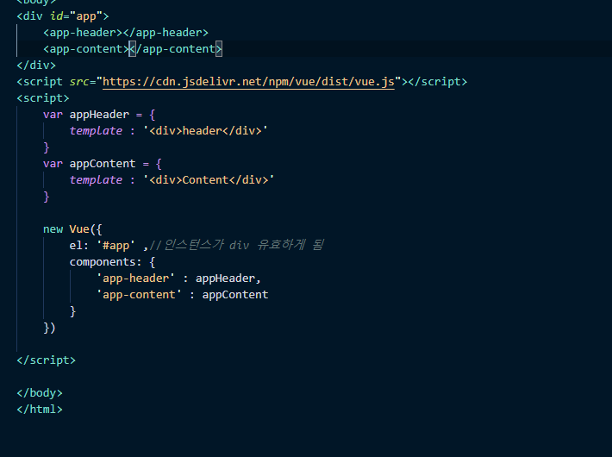Click the components: property key
612x457 pixels.
105,262
